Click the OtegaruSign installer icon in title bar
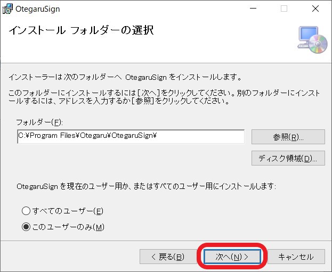Viewport: 332px width, 272px height. tap(8, 9)
